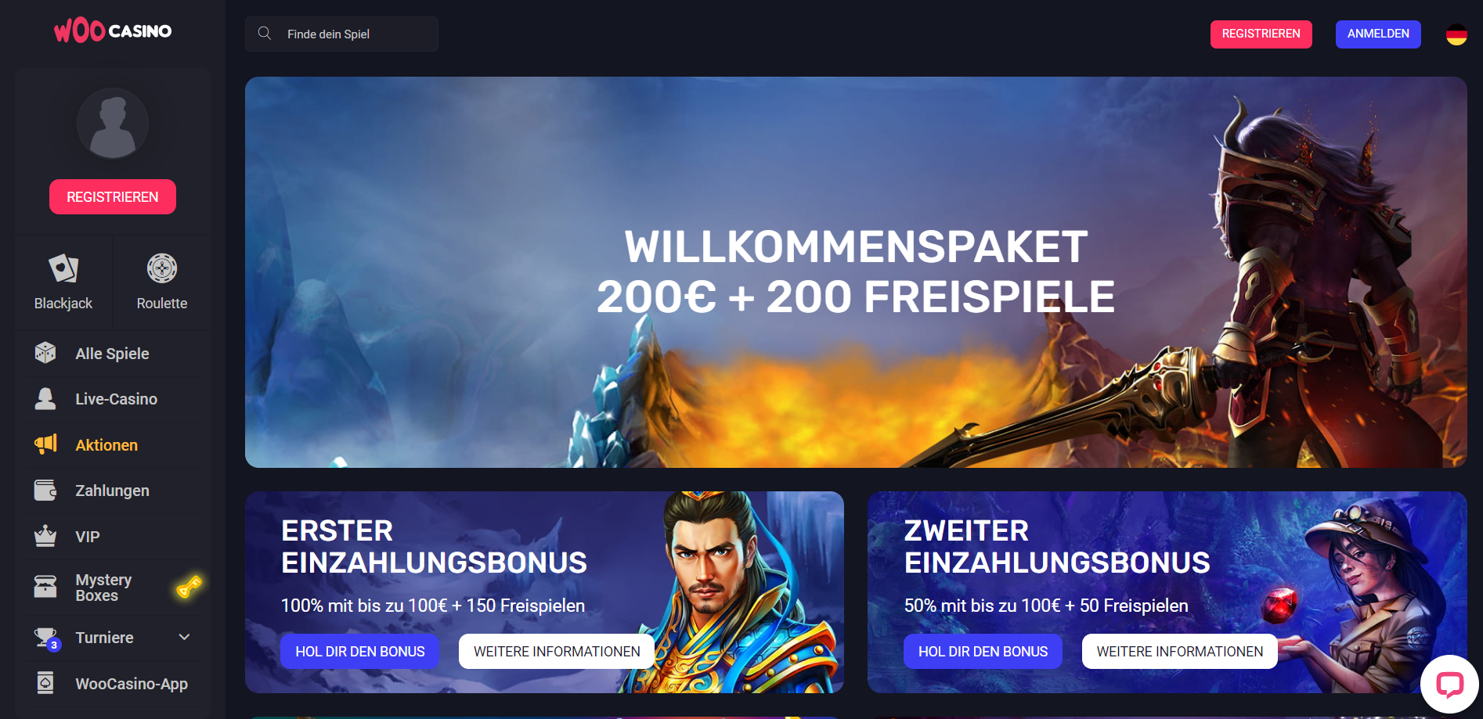Screen dimensions: 1483x719
Task: Claim first deposit HOL DIR DEN BONUS
Action: (360, 651)
